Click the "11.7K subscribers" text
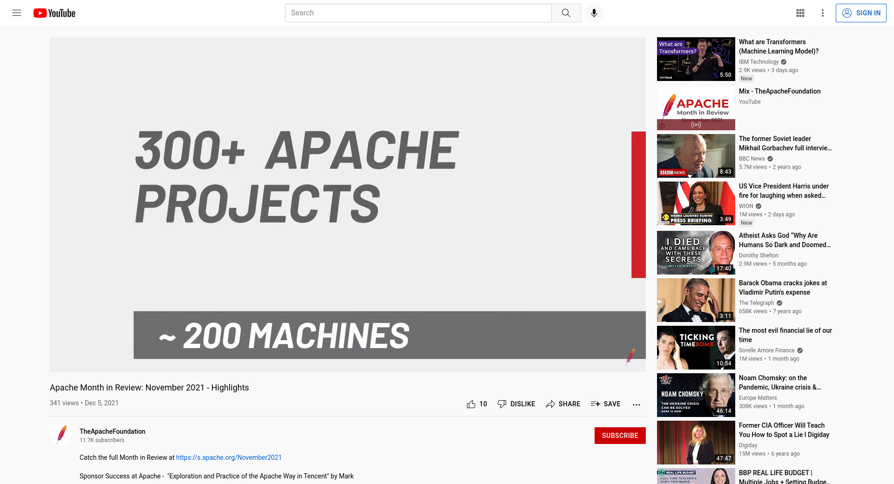This screenshot has height=484, width=894. (102, 440)
